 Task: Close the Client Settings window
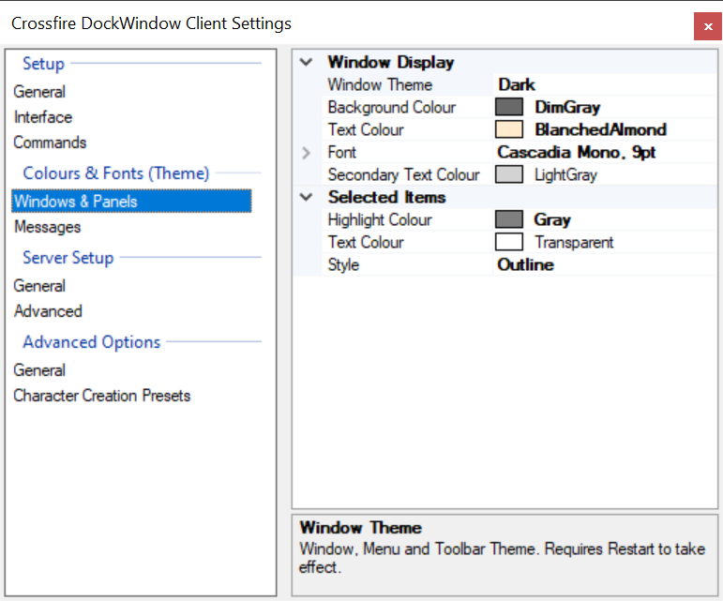708,27
